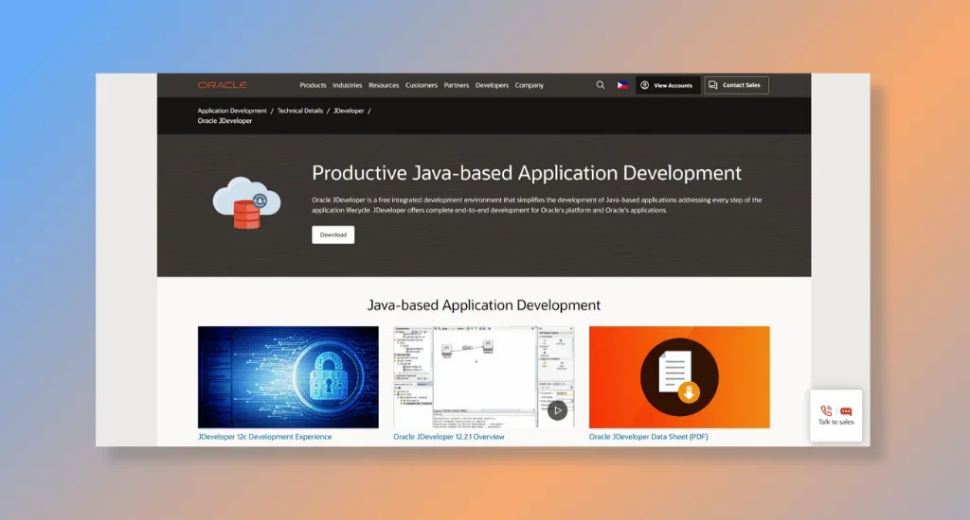Open JDeveloper 12c Development Experience link

[x=264, y=437]
